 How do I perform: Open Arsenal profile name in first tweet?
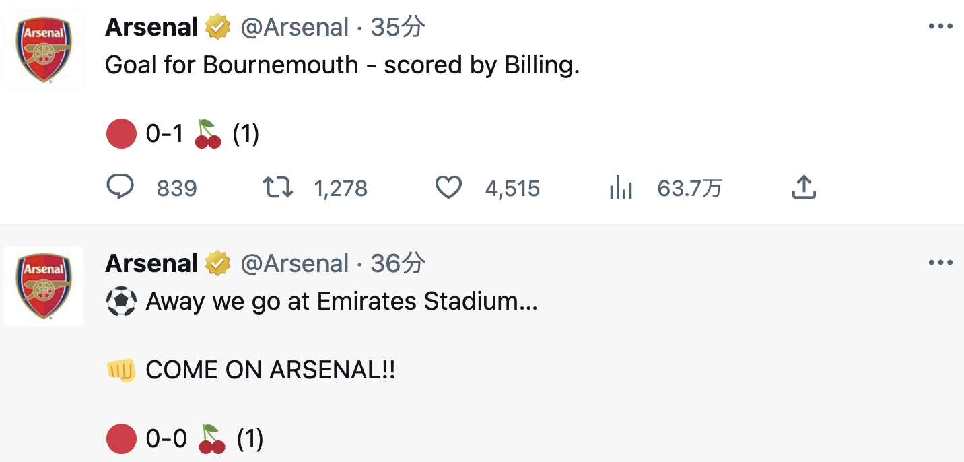coord(151,28)
